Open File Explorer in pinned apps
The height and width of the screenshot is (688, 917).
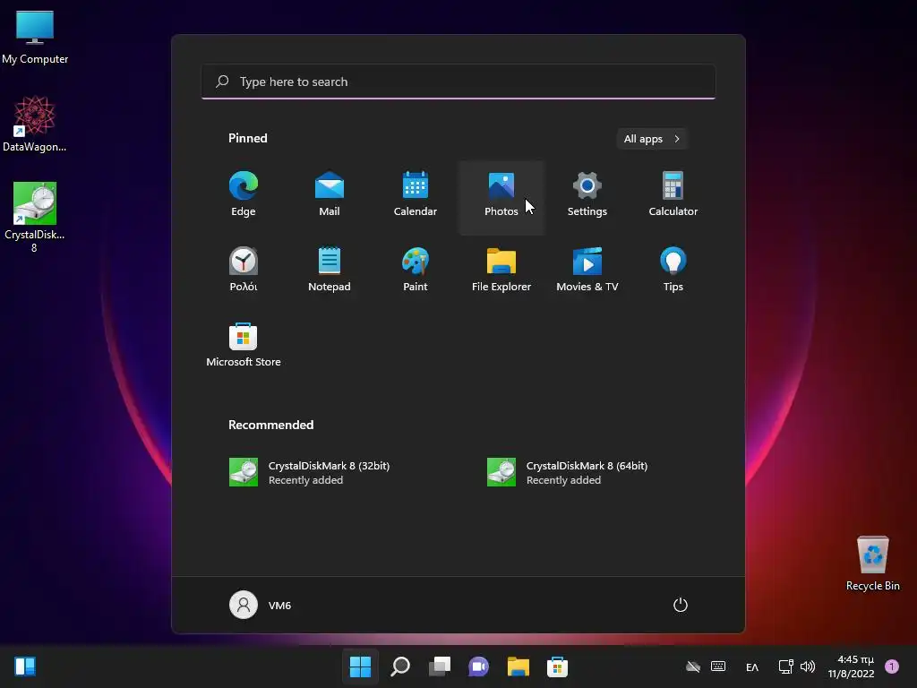(501, 270)
